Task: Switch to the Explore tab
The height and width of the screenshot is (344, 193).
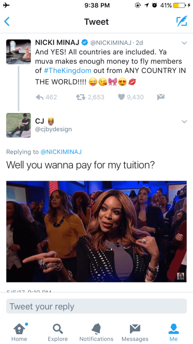Action: point(58,332)
